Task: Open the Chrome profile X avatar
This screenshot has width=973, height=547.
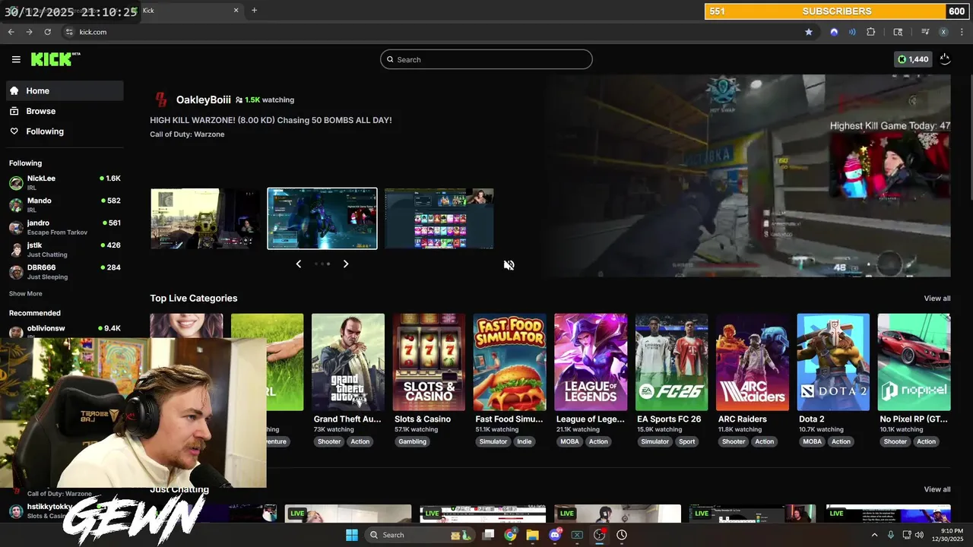Action: [x=943, y=32]
